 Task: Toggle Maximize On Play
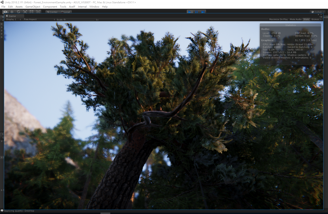278,19
